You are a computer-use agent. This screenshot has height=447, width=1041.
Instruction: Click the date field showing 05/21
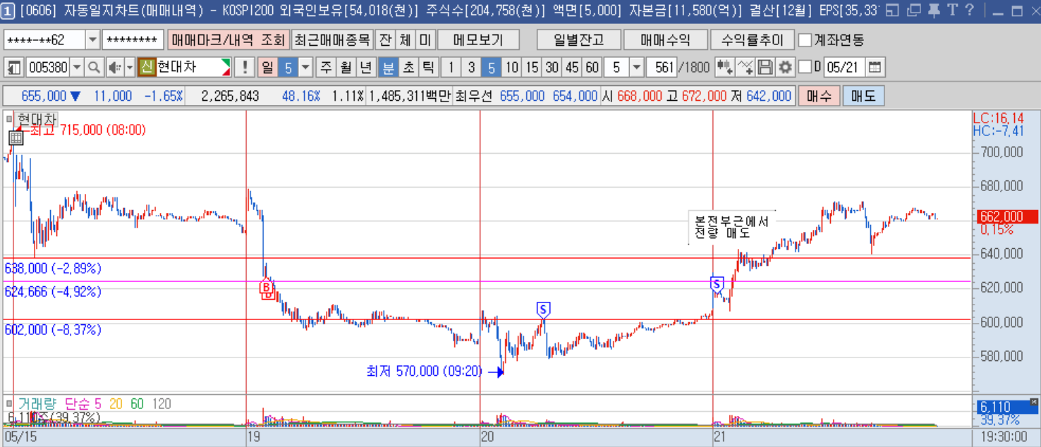tap(844, 68)
